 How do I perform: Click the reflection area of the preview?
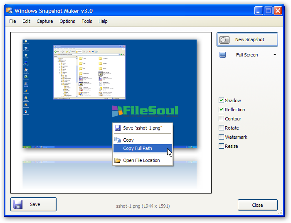coord(109,174)
